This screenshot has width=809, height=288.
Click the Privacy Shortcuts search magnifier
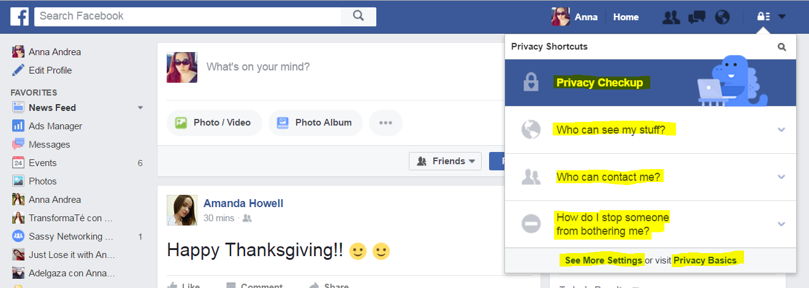[x=781, y=47]
